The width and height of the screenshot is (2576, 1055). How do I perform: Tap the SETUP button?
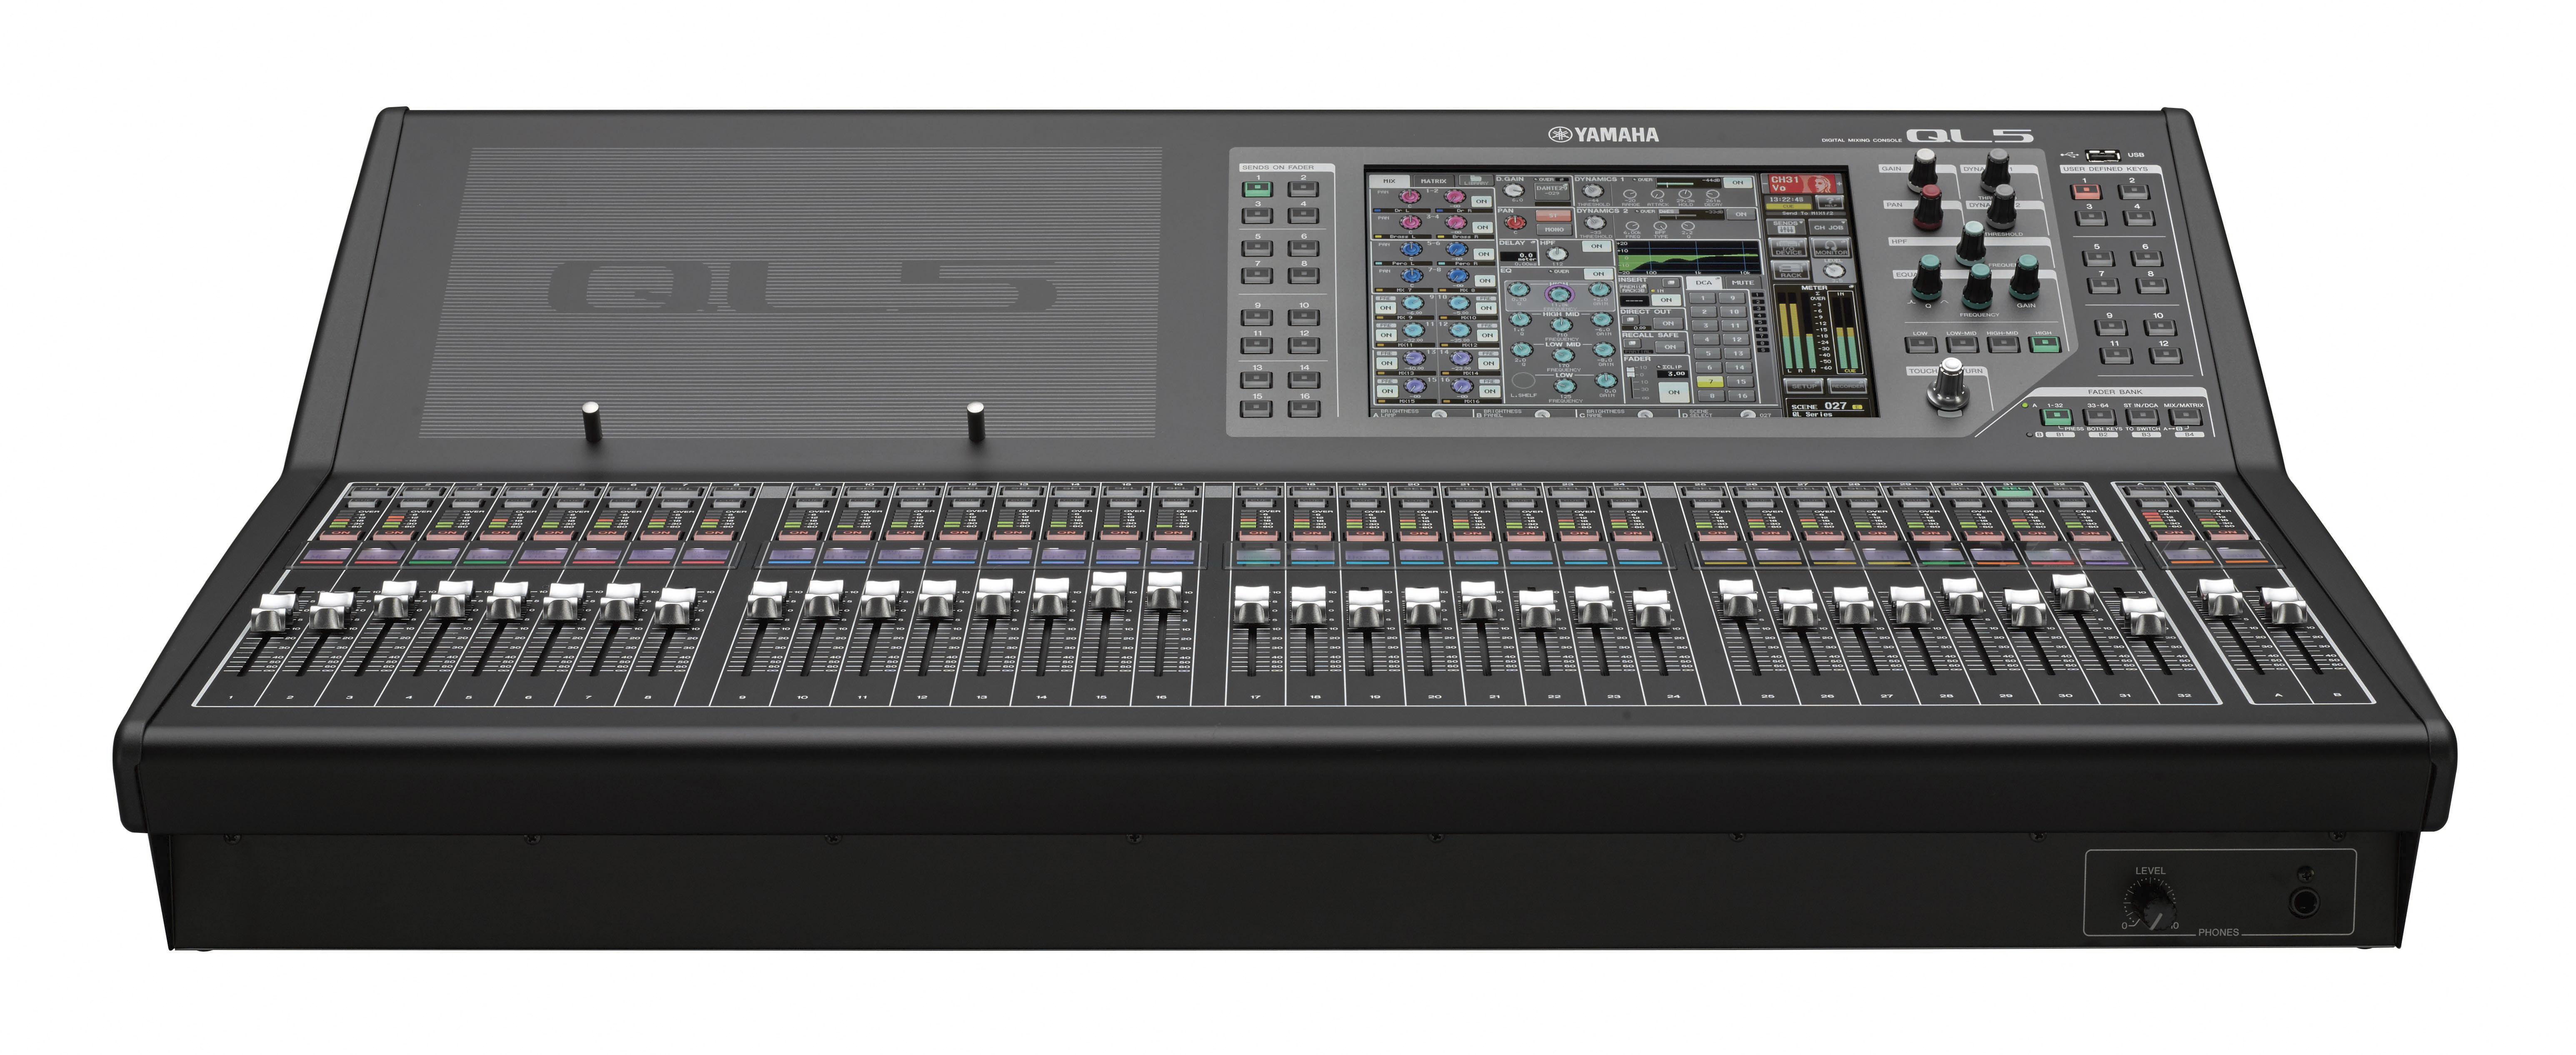pos(1805,386)
